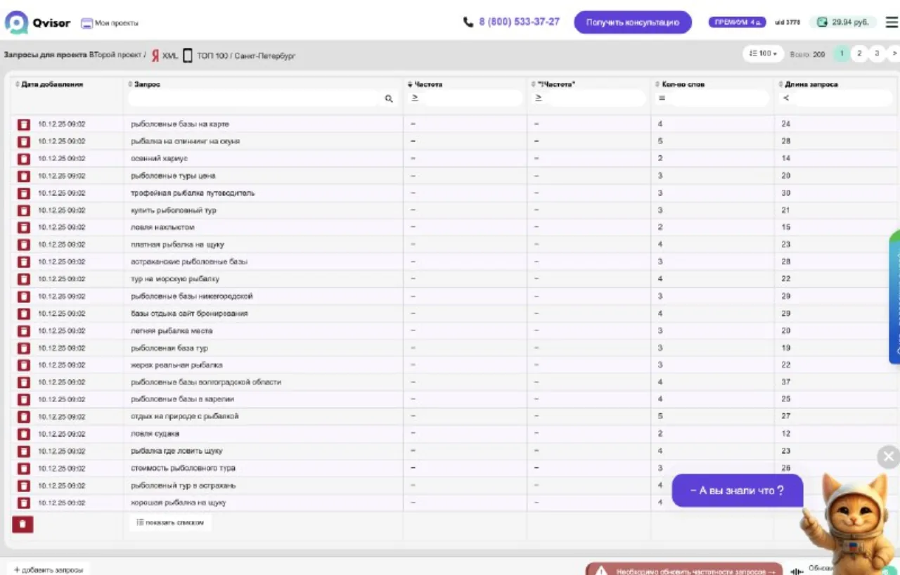
Task: Click the balance wallet icon showing 29.94 руб.
Action: click(822, 22)
